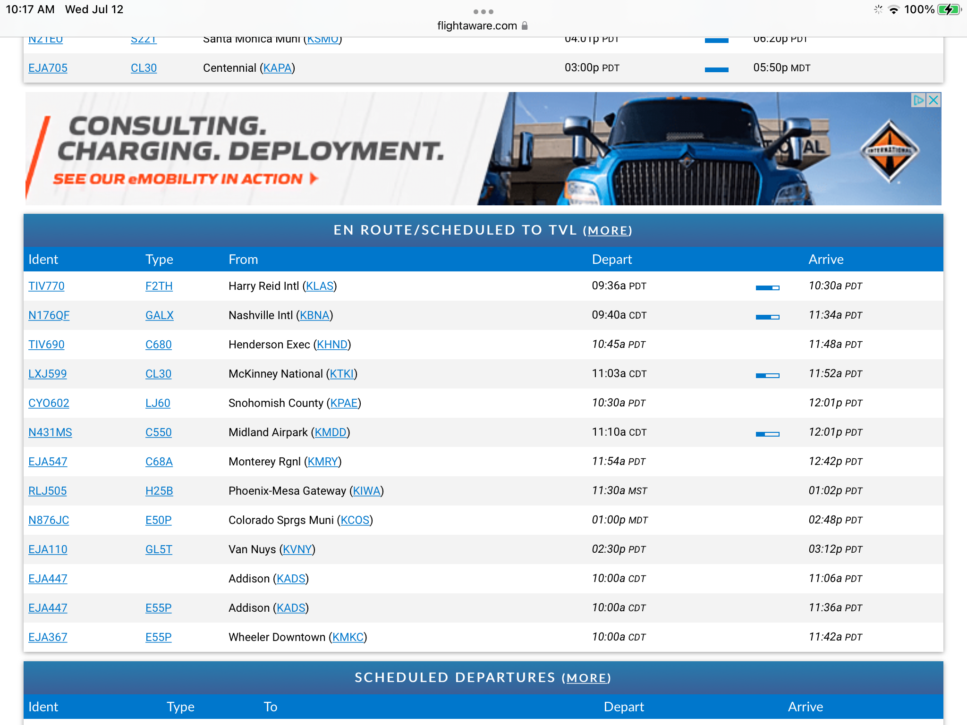Viewport: 967px width, 725px height.
Task: Click the 11:30a MST departure time
Action: tap(619, 491)
